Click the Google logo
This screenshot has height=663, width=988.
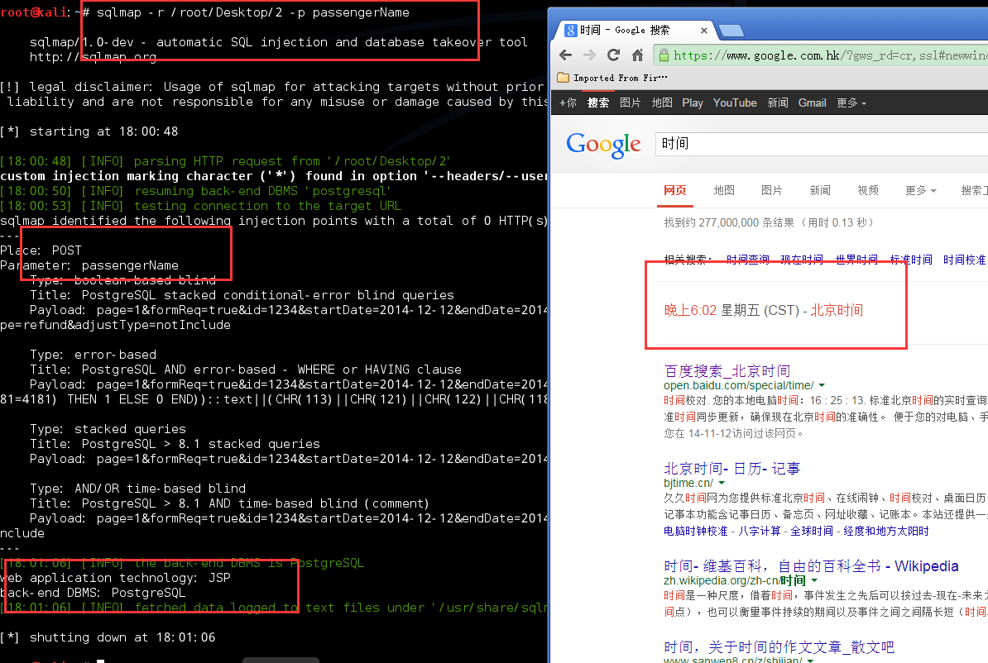click(x=603, y=145)
